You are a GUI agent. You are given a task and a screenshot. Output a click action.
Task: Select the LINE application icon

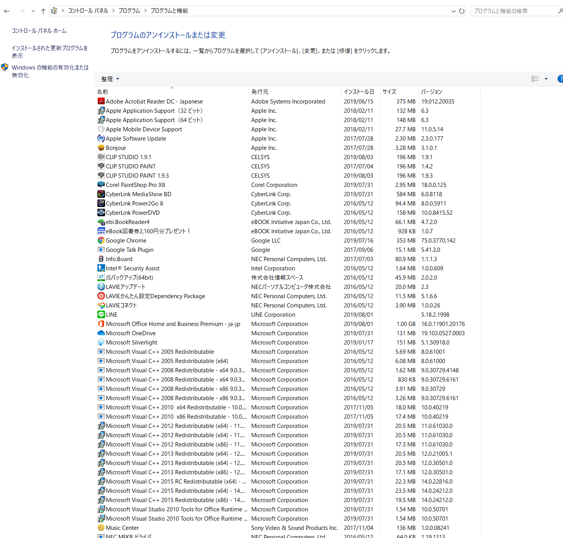click(x=101, y=314)
